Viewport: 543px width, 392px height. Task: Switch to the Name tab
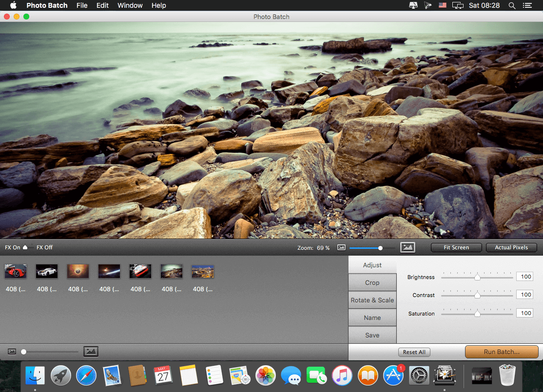pos(372,317)
